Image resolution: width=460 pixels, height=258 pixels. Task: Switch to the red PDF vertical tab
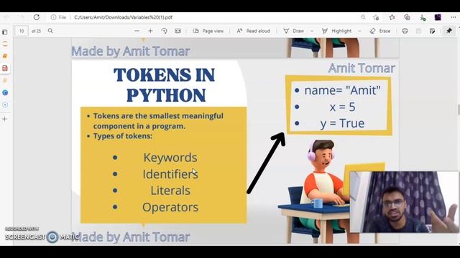5,68
